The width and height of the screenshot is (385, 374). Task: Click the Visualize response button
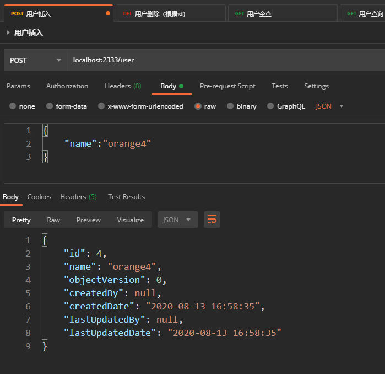tap(130, 220)
